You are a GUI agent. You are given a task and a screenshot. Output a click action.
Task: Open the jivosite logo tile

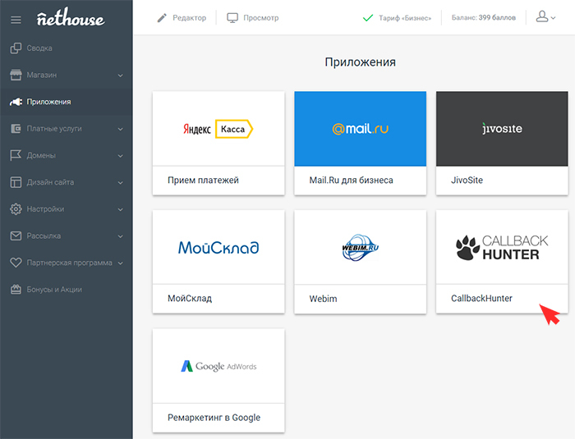(502, 129)
